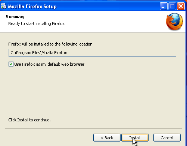Image resolution: width=187 pixels, height=146 pixels.
Task: Click the grayed-out maximize button
Action: click(x=172, y=6)
